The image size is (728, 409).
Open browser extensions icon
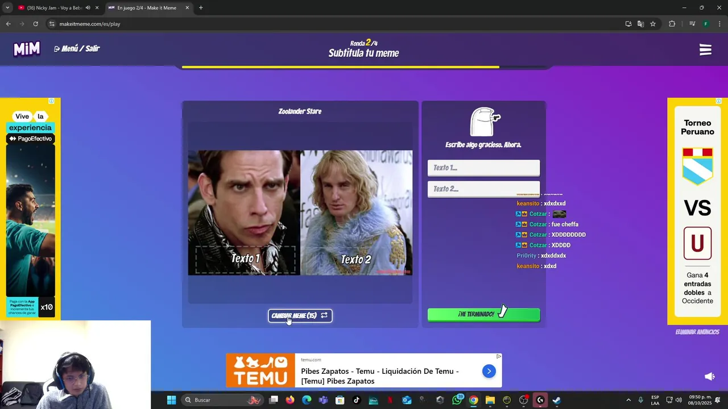672,24
